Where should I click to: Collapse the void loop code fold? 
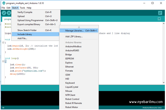(3, 61)
